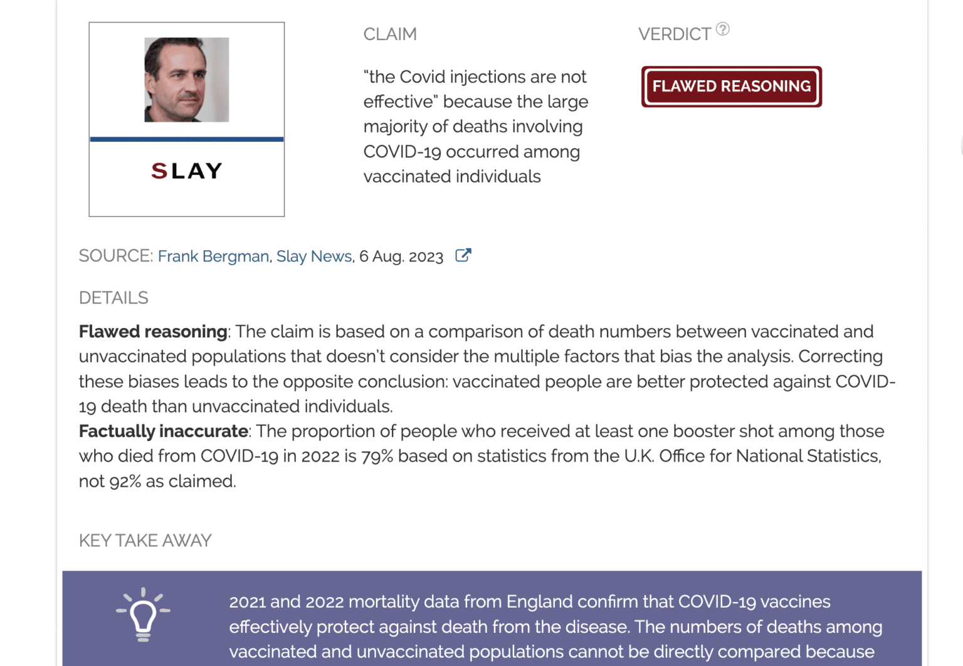The height and width of the screenshot is (666, 963).
Task: Click the blue divider line above the SLAY logo
Action: (187, 139)
